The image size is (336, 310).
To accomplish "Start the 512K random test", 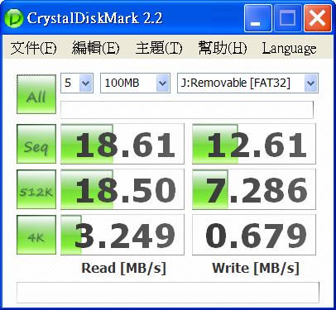I will click(x=36, y=189).
